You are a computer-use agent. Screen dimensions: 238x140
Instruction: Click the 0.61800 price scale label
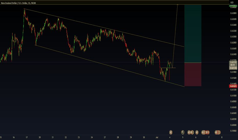[233, 72]
